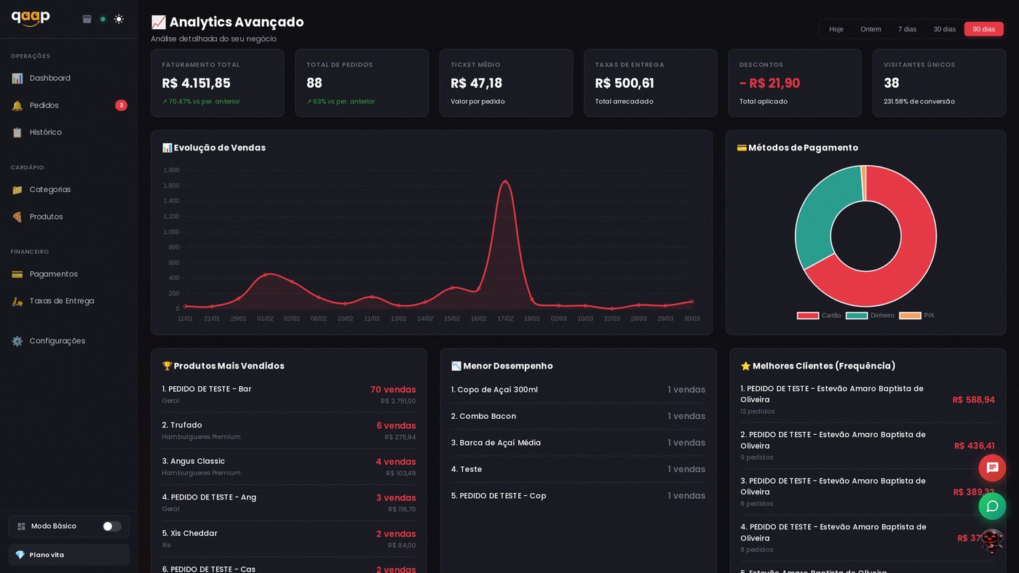Click the Descontos value - R$ 21,90

[769, 84]
